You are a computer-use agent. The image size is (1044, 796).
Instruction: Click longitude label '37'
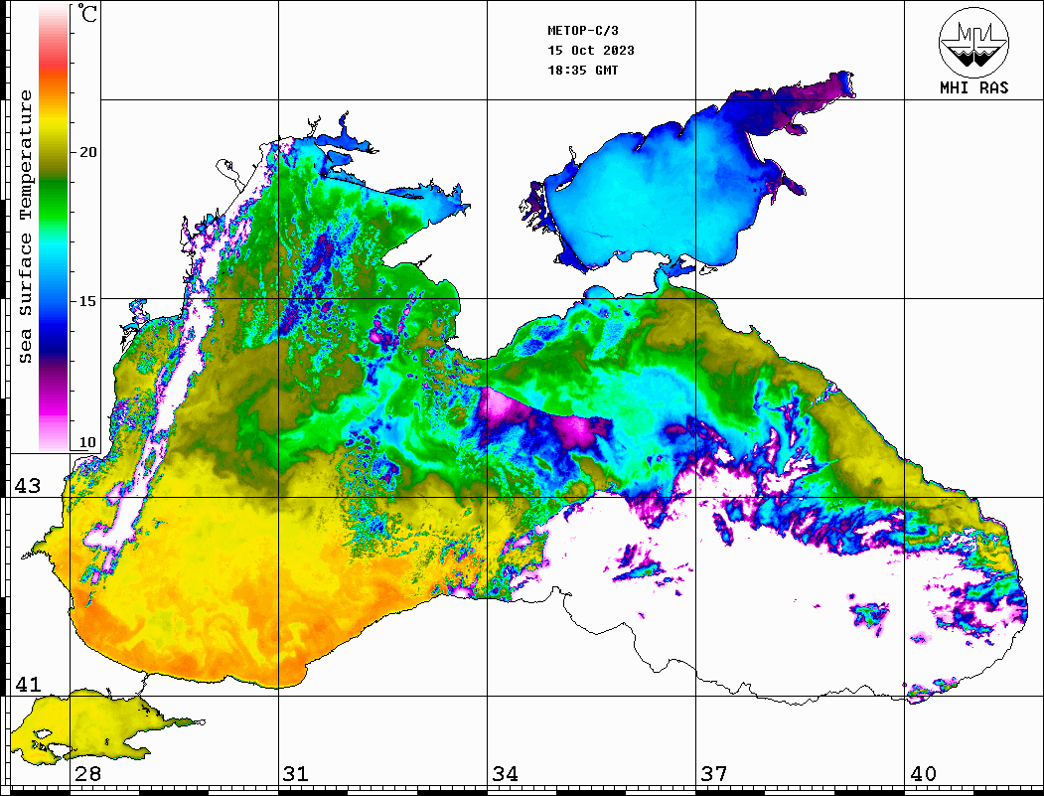714,774
